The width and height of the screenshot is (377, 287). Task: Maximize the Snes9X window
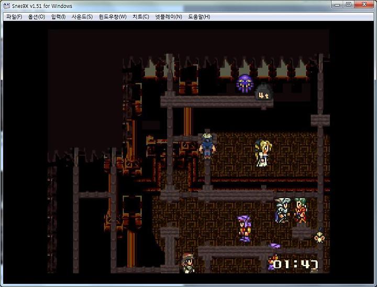point(348,5)
